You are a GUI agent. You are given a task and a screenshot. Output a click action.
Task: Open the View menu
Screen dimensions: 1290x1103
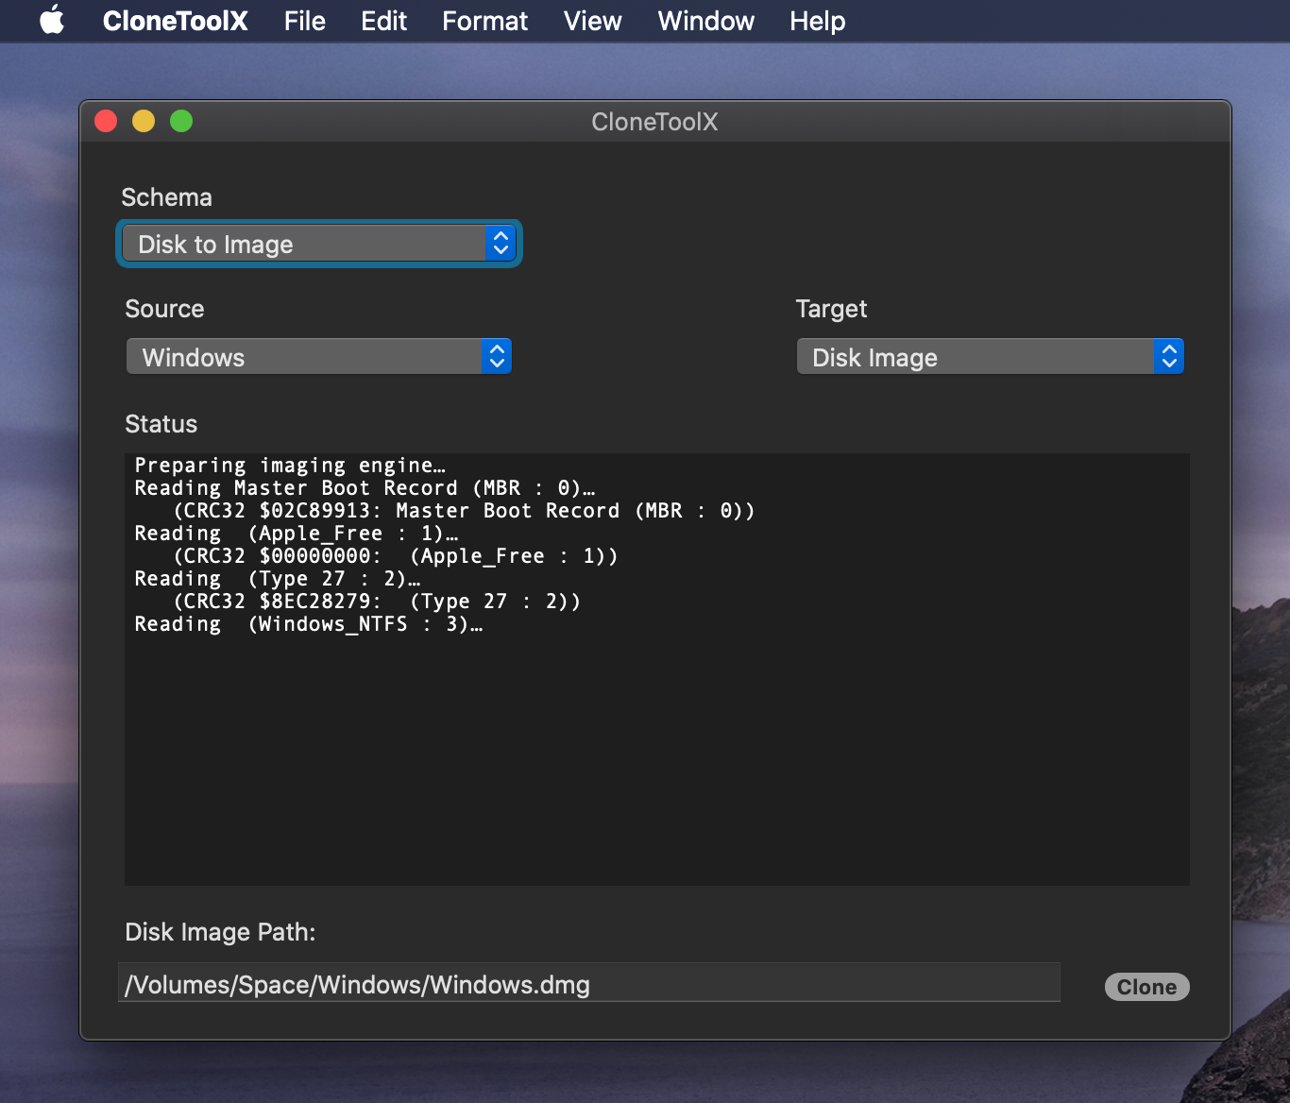(x=592, y=21)
